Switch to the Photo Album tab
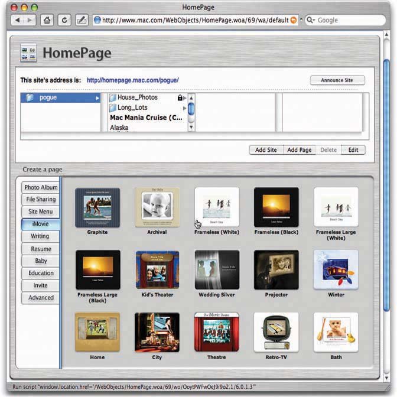The image size is (397, 397). click(41, 187)
